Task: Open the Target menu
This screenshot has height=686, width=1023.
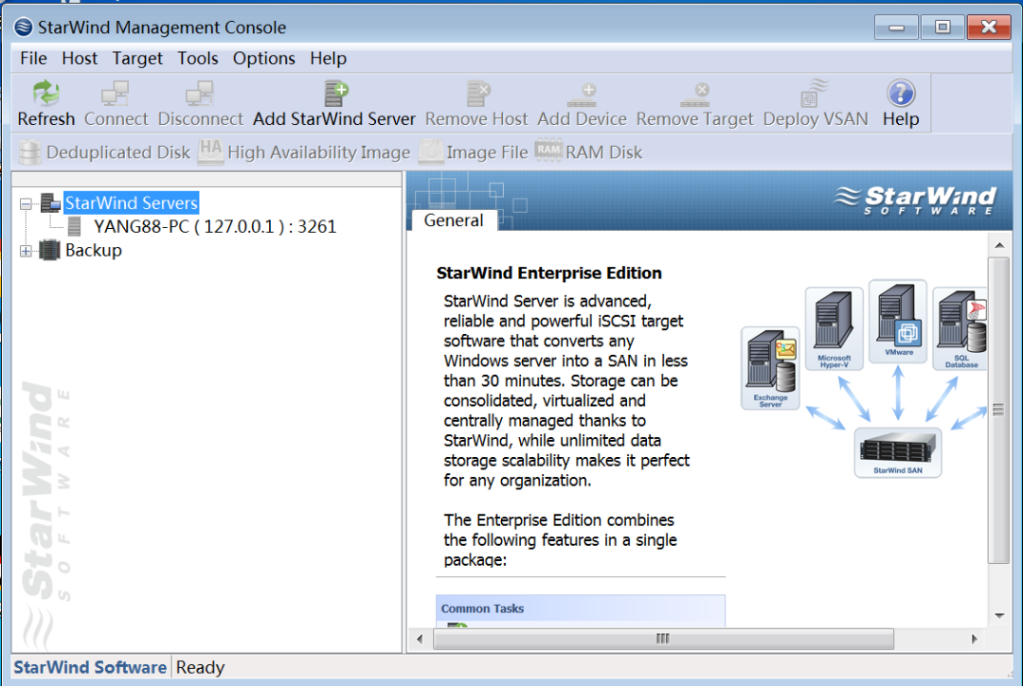Action: pyautogui.click(x=137, y=59)
